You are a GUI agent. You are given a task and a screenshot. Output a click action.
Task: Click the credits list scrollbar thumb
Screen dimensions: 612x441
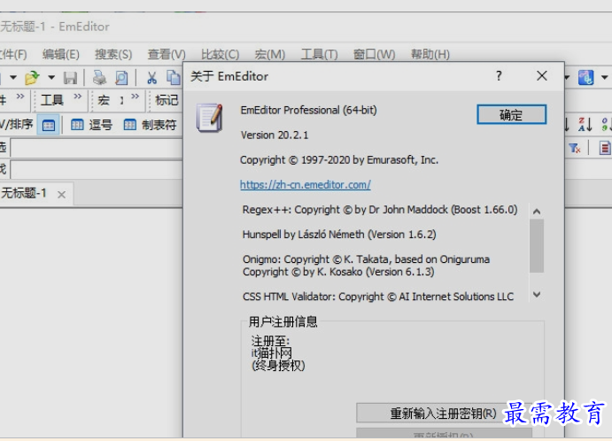click(x=537, y=246)
